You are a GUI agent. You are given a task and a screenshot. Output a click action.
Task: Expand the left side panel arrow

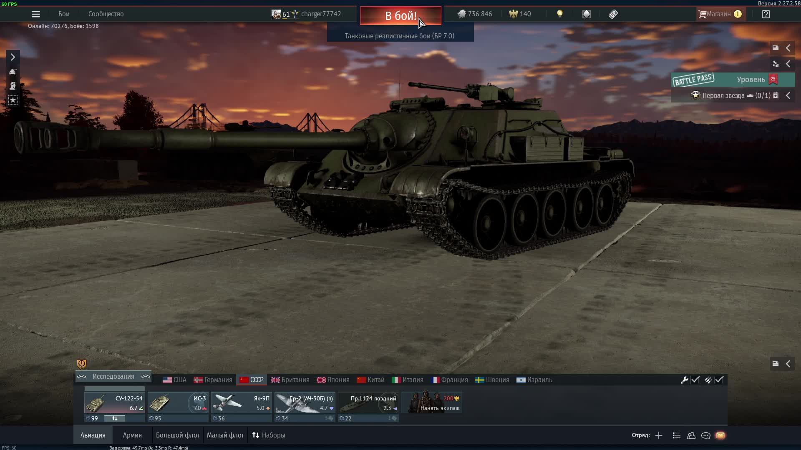pyautogui.click(x=13, y=57)
